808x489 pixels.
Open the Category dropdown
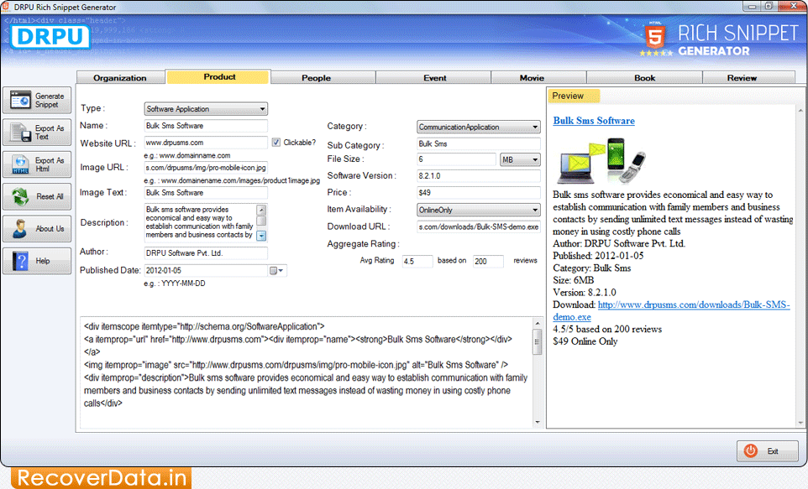(478, 127)
